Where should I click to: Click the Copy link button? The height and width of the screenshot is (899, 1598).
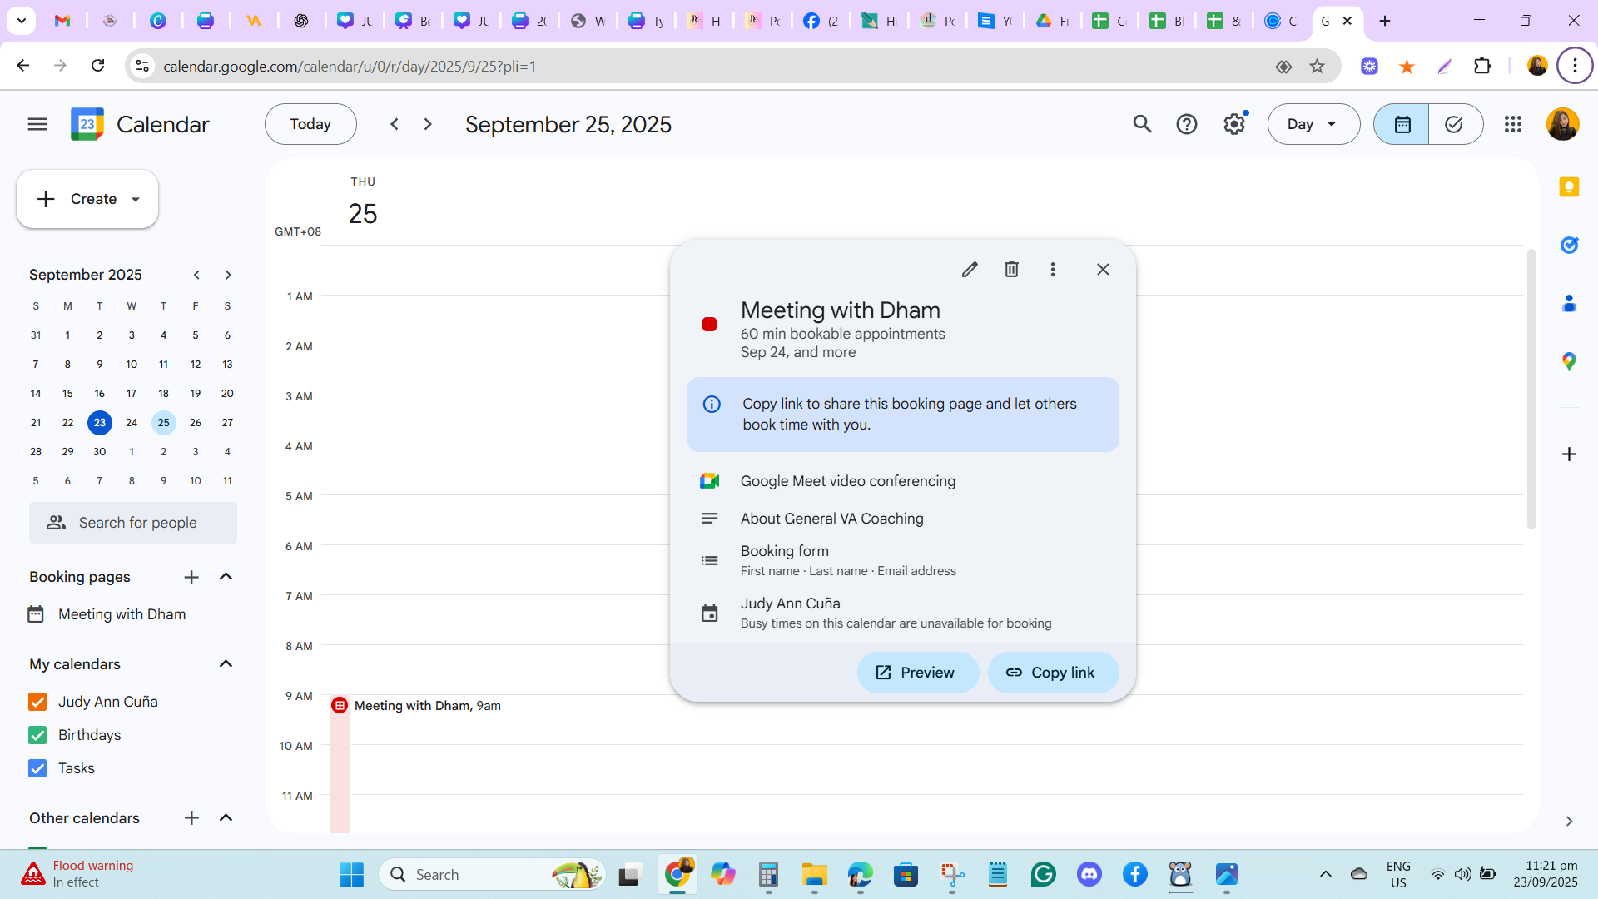(1052, 673)
